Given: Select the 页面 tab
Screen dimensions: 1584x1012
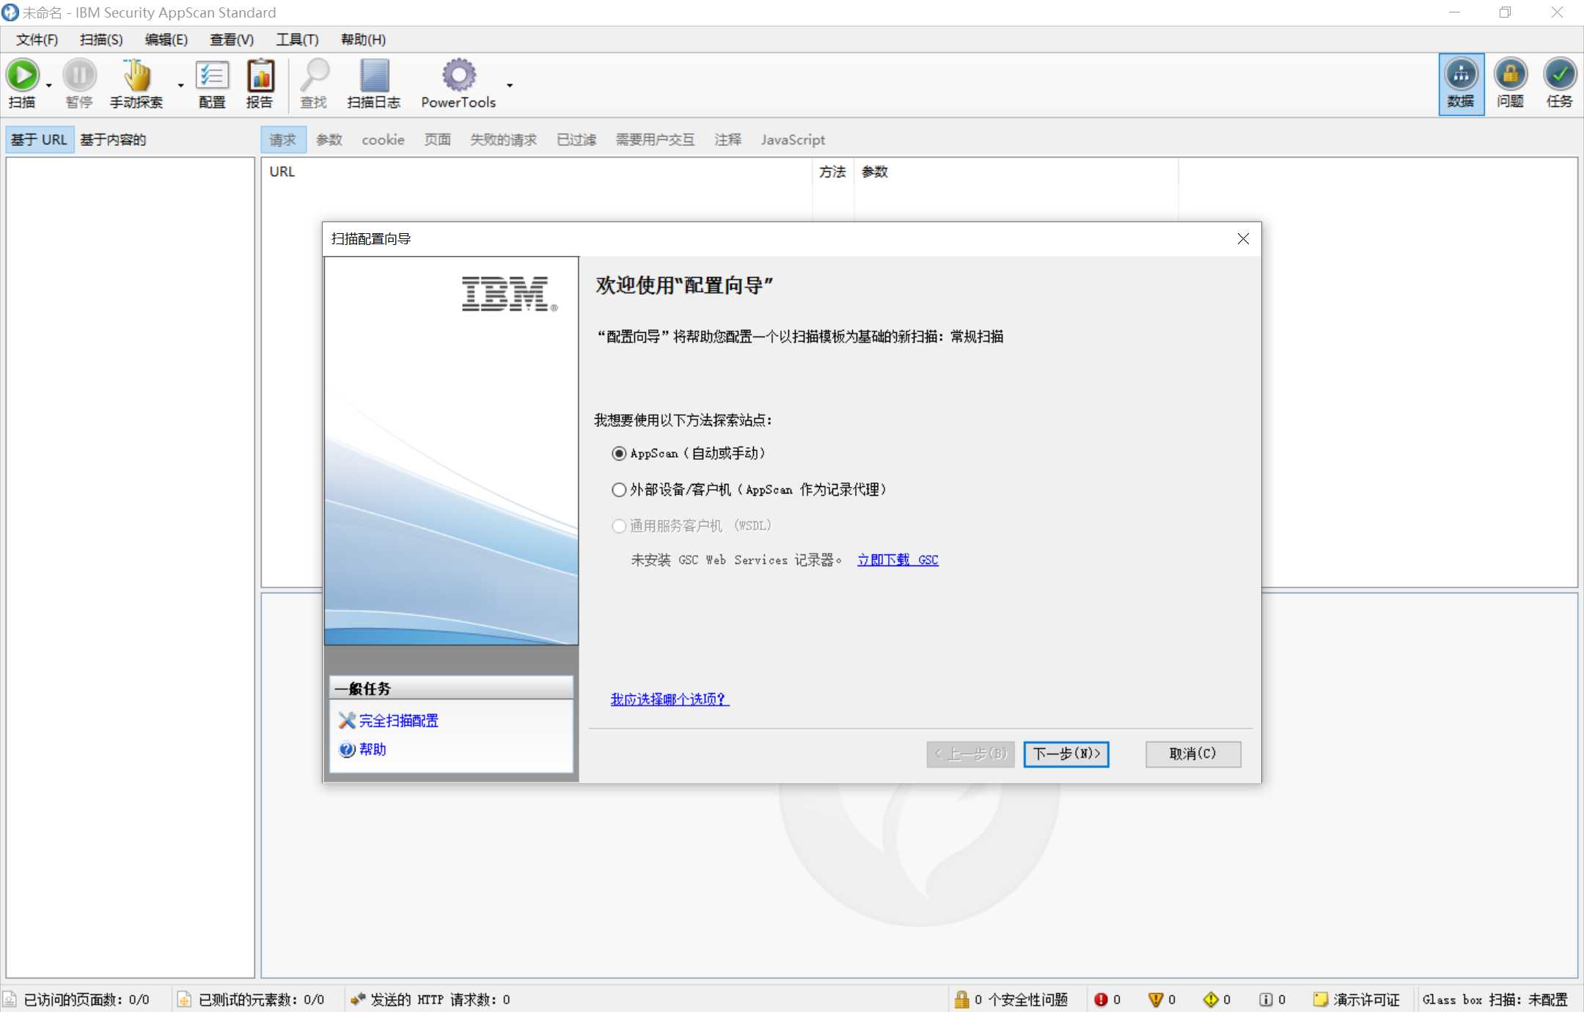Looking at the screenshot, I should pos(438,140).
